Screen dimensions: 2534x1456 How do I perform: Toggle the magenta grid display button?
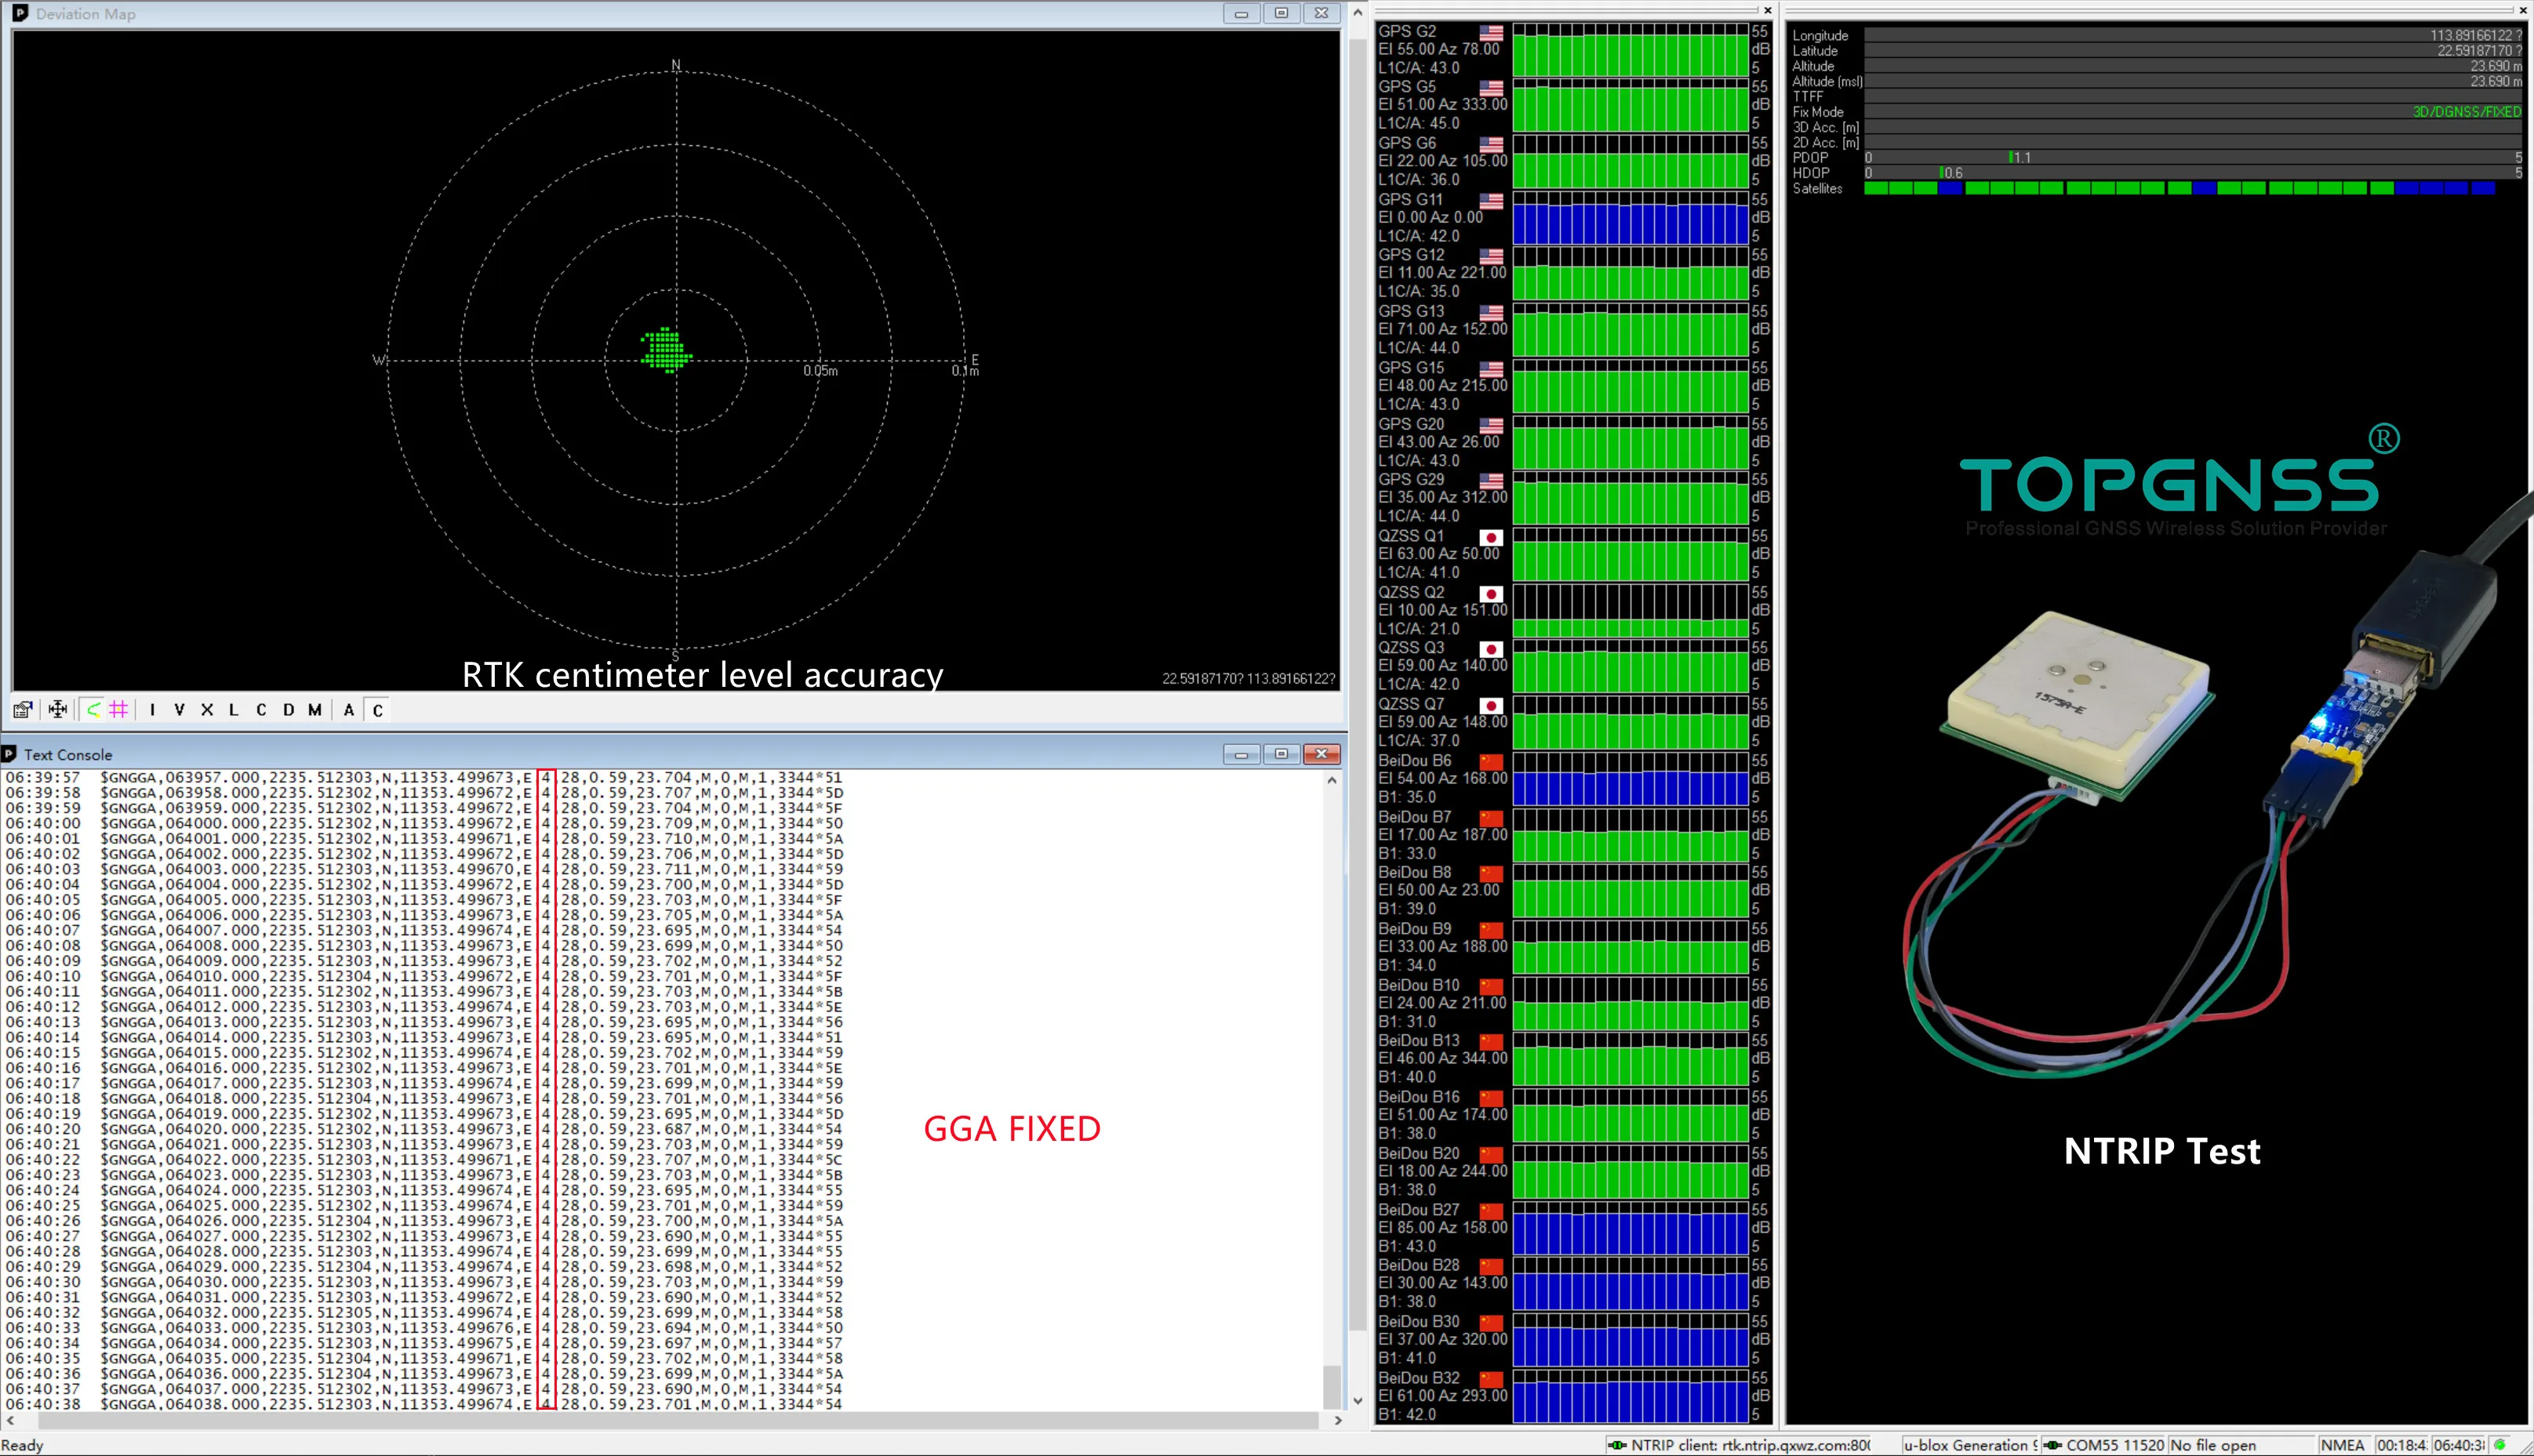119,710
